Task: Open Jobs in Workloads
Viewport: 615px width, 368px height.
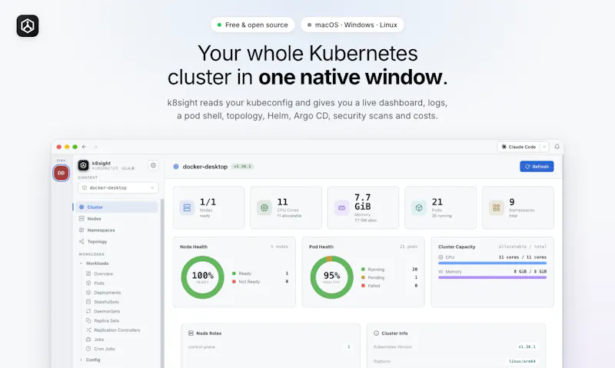Action: click(99, 340)
